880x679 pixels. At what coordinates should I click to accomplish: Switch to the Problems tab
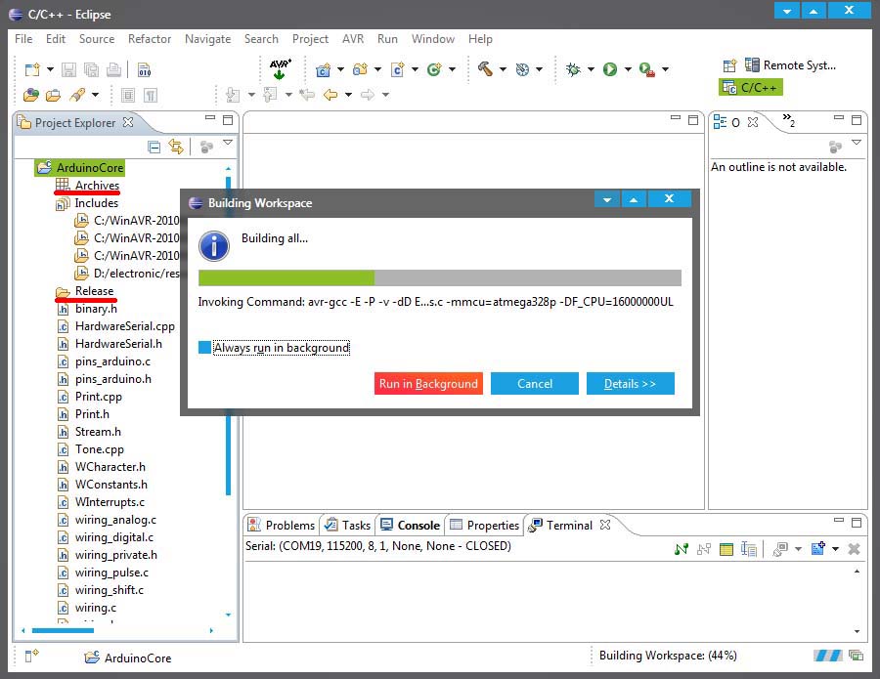point(282,526)
